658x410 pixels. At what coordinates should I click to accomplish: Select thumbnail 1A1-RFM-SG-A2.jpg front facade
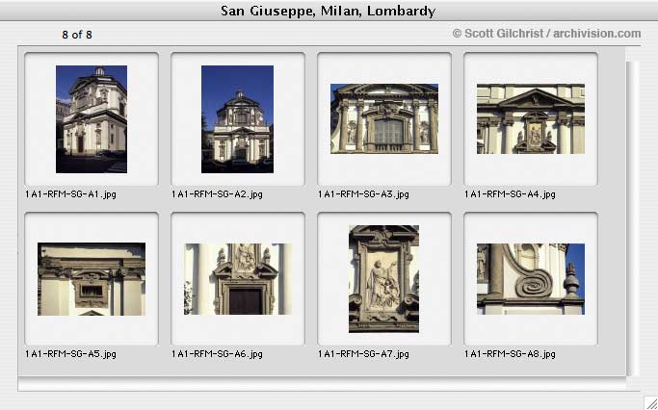click(x=238, y=119)
